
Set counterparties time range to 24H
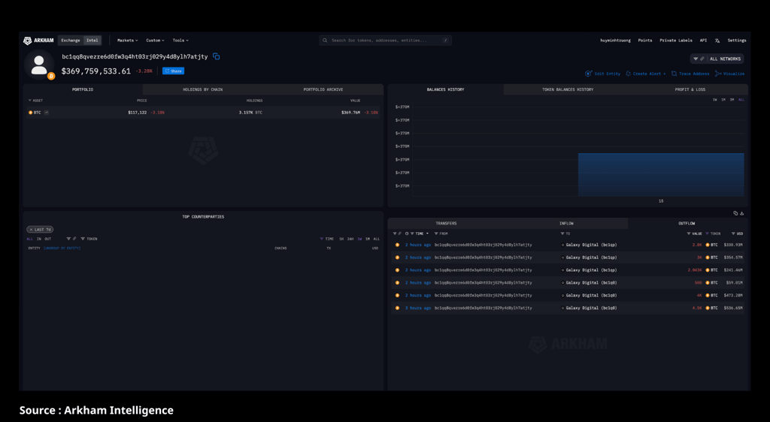(x=350, y=239)
